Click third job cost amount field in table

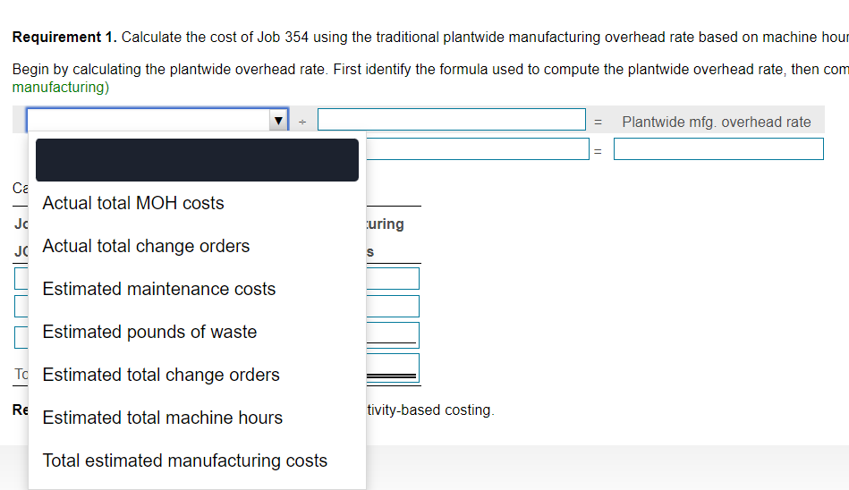[x=393, y=335]
